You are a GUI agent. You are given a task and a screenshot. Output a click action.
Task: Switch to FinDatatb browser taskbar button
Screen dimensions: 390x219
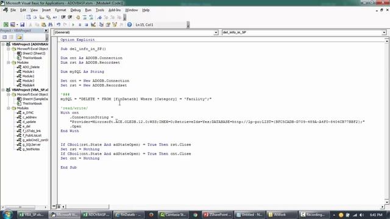[129, 215]
